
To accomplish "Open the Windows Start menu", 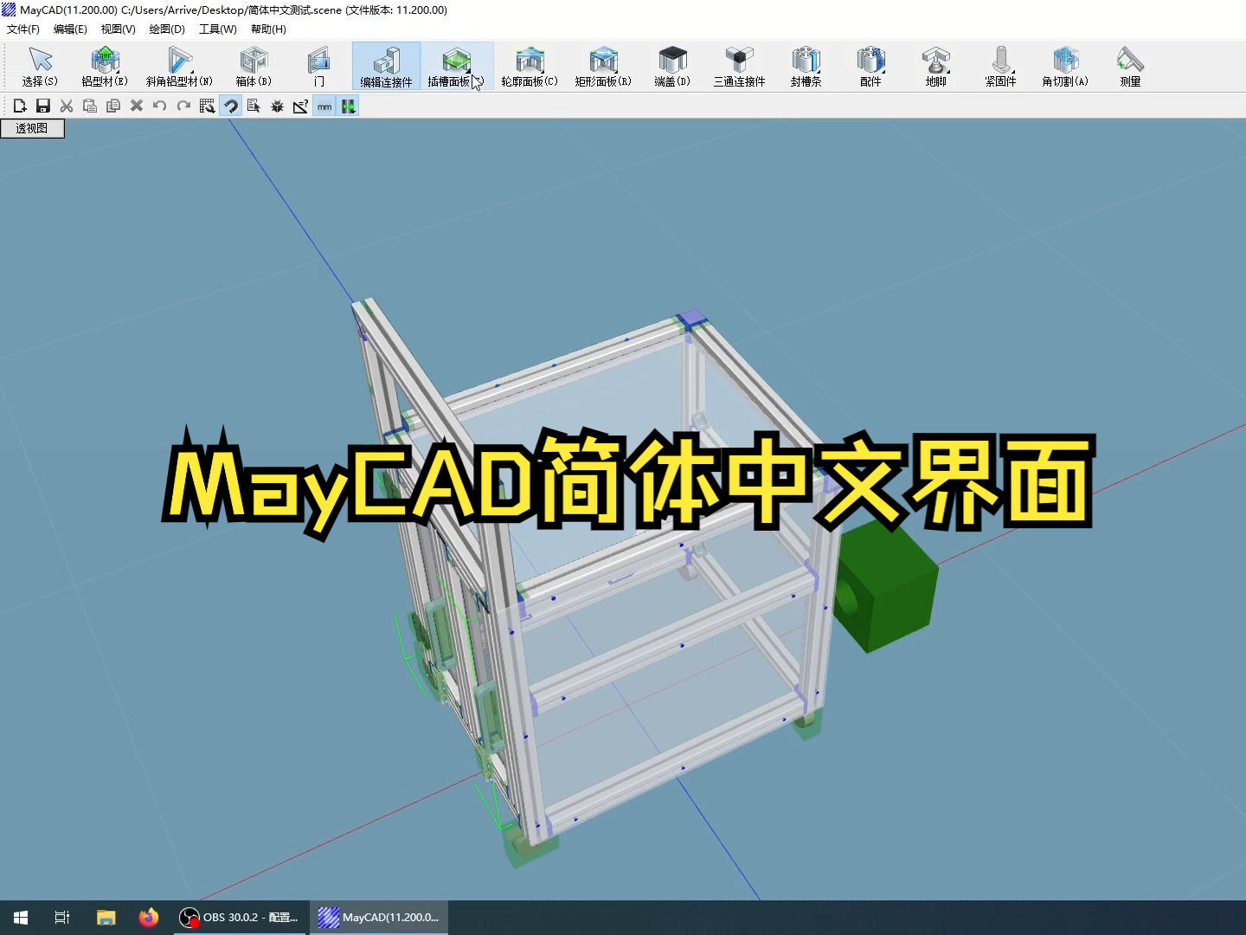I will pyautogui.click(x=21, y=917).
